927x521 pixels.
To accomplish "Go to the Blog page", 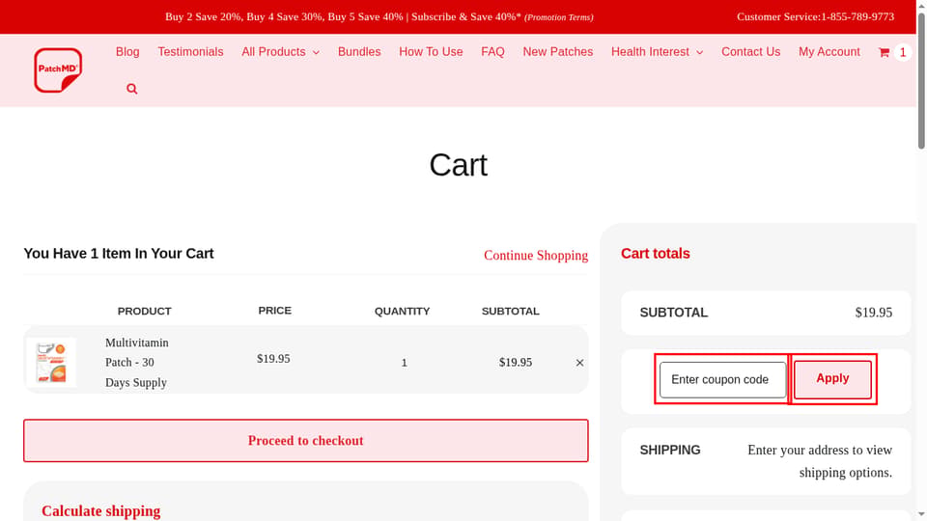I will click(x=127, y=52).
